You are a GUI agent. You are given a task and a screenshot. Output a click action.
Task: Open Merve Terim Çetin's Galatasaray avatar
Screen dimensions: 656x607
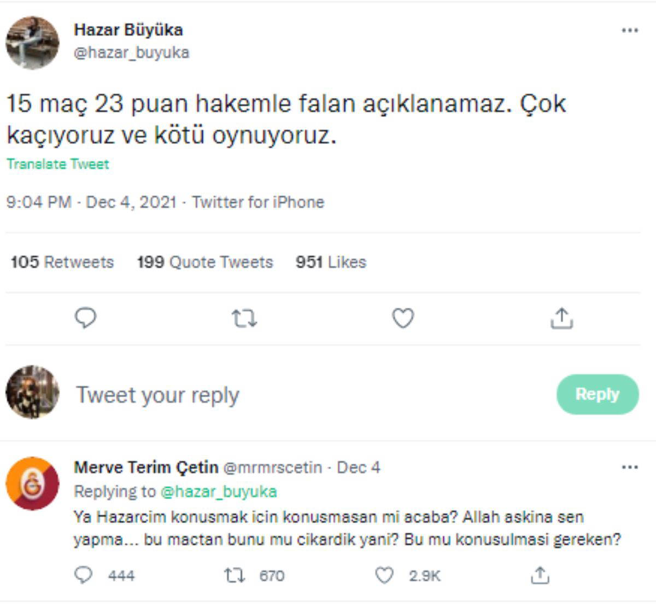(32, 483)
